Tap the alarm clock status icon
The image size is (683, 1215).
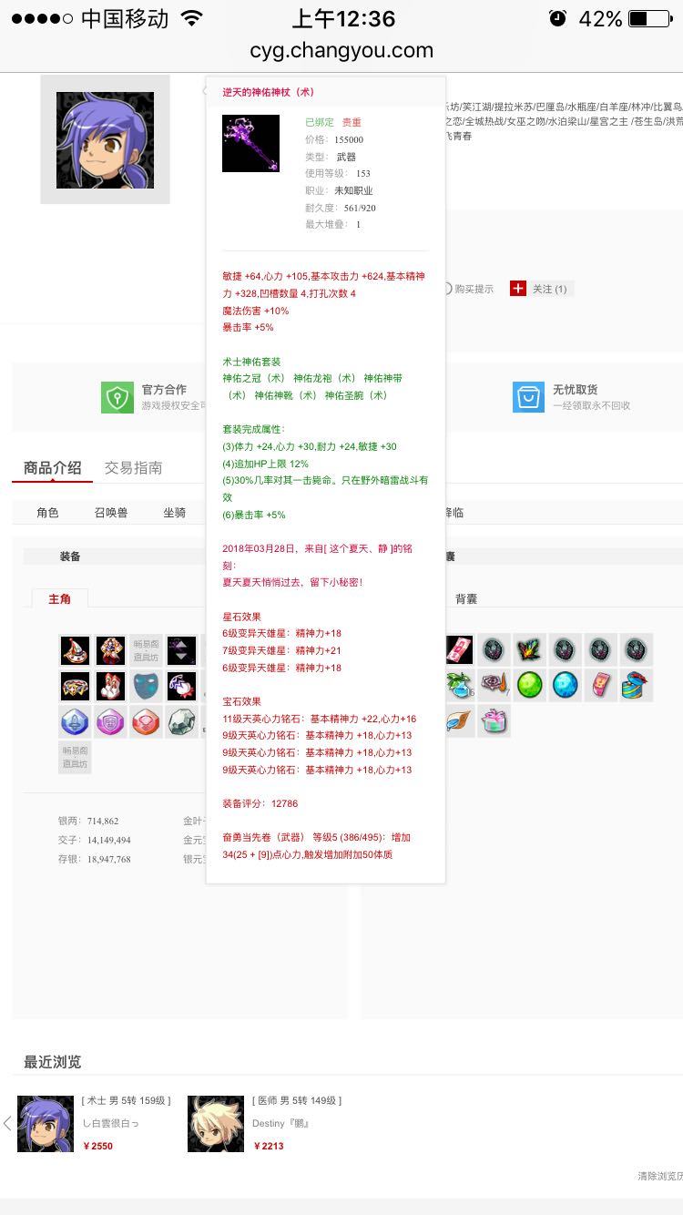click(x=557, y=18)
